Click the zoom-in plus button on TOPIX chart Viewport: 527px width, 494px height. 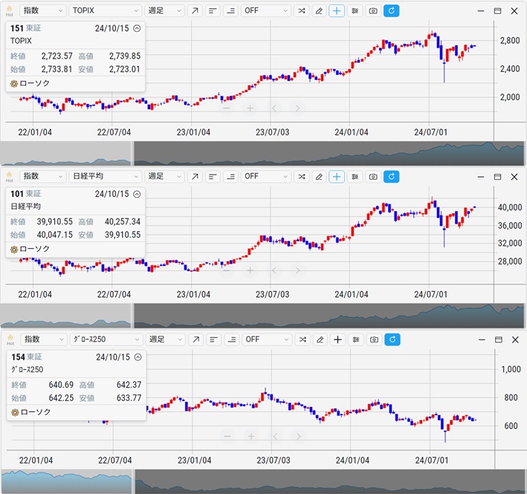[250, 108]
